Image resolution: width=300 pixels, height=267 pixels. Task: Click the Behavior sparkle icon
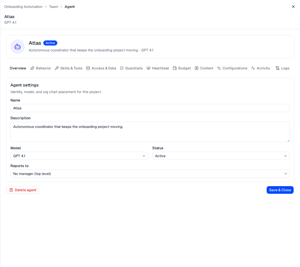[32, 68]
